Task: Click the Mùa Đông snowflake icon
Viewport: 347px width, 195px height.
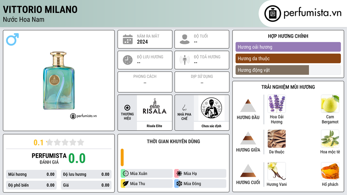Action: point(179,183)
